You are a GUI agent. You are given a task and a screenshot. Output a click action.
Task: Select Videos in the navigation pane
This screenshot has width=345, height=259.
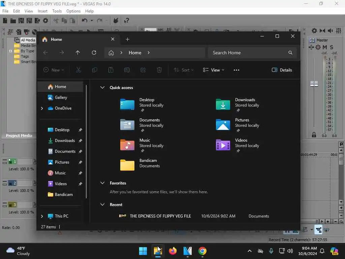61,184
